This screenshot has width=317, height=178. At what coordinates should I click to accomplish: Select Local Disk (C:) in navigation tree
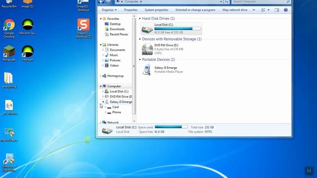click(119, 91)
